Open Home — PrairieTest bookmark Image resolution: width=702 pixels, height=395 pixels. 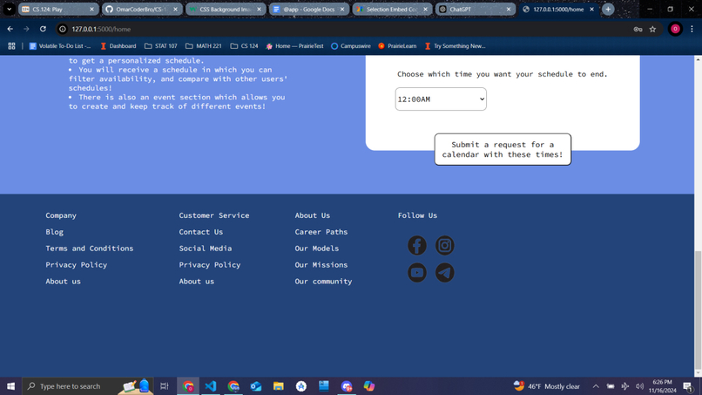(294, 45)
